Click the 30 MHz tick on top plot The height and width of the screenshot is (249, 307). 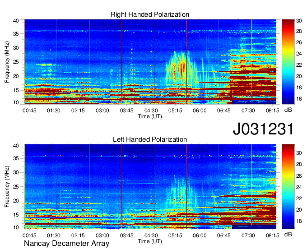click(16, 48)
